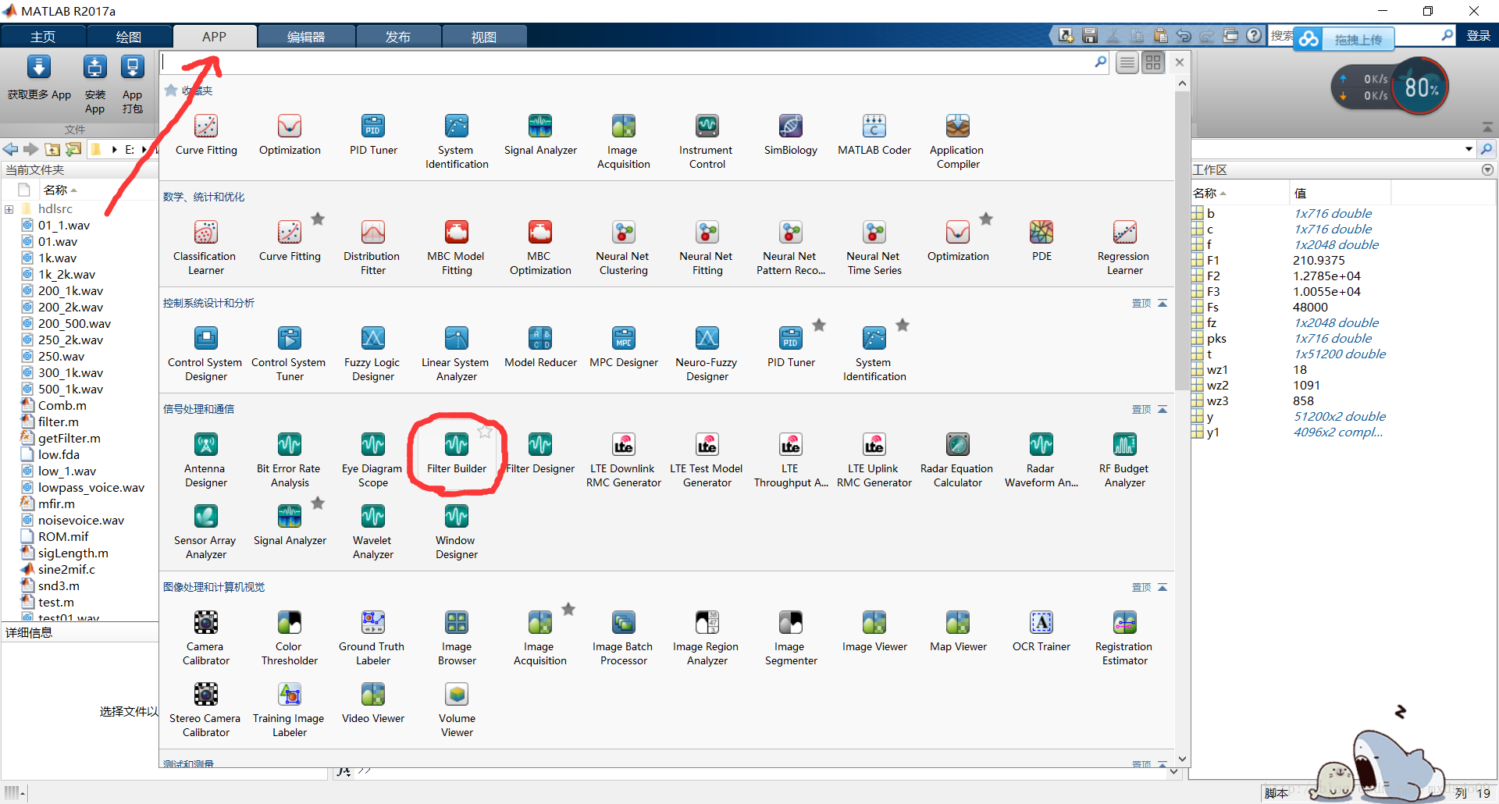This screenshot has width=1499, height=804.
Task: Select the APP tab
Action: (215, 37)
